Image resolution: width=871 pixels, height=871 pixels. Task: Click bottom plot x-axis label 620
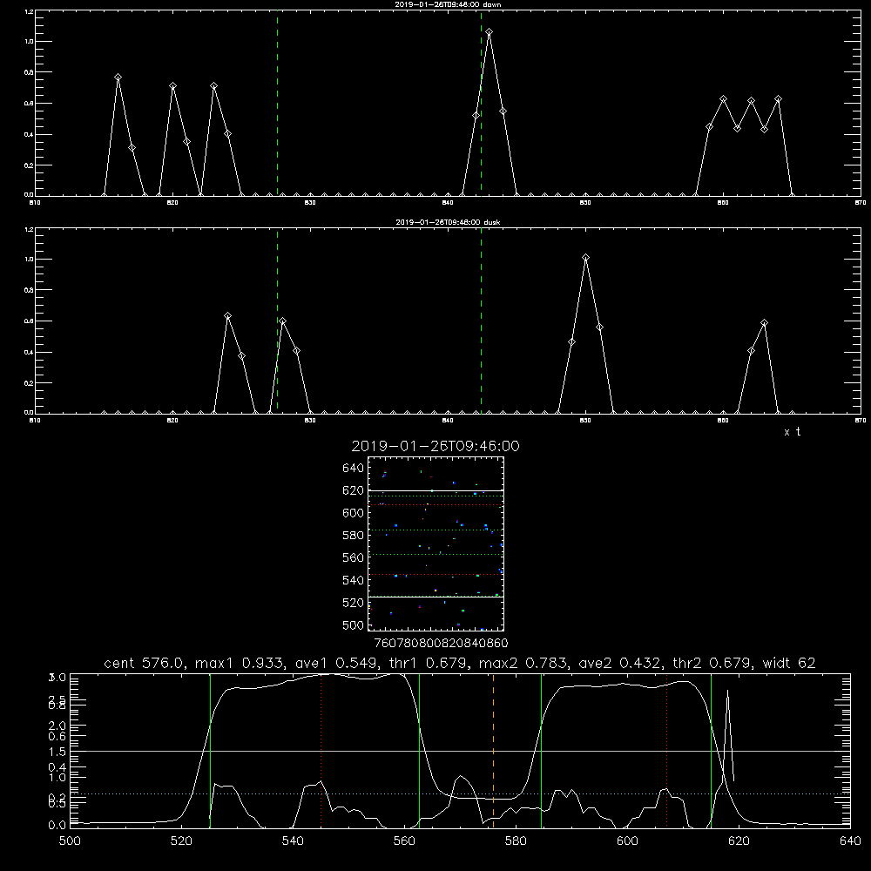pos(739,841)
